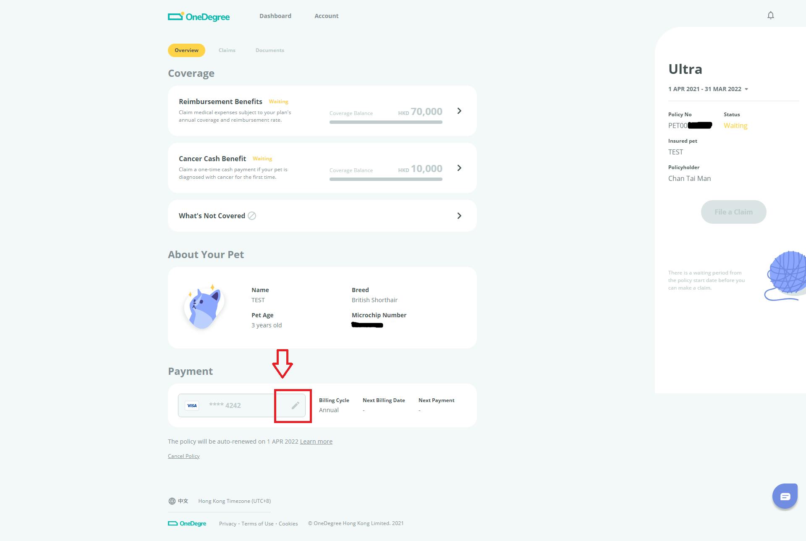The image size is (806, 541).
Task: Edit the saved Visa card with pencil icon
Action: (x=295, y=405)
